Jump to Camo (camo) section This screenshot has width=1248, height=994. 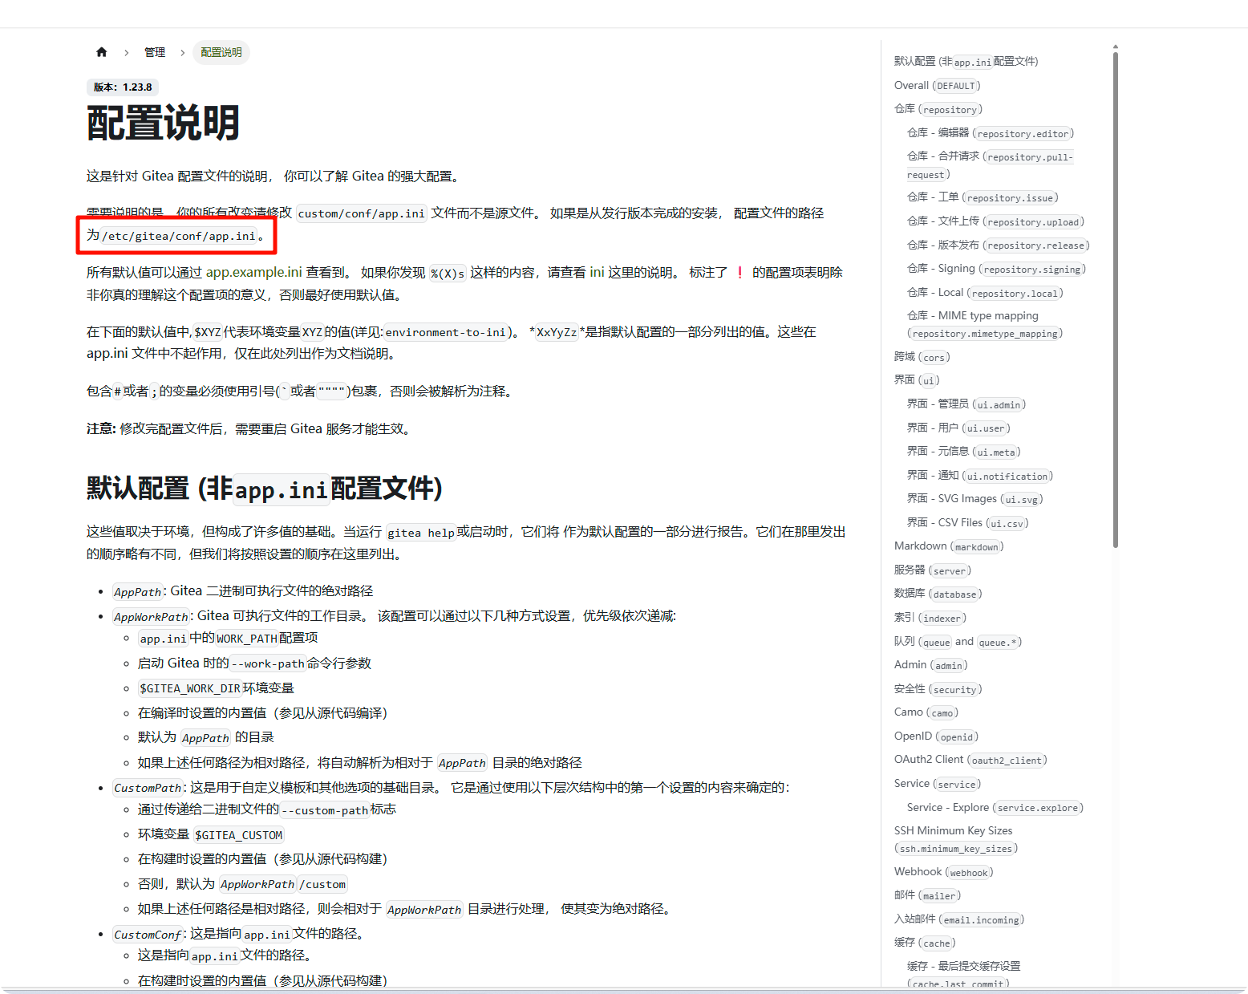tap(926, 712)
